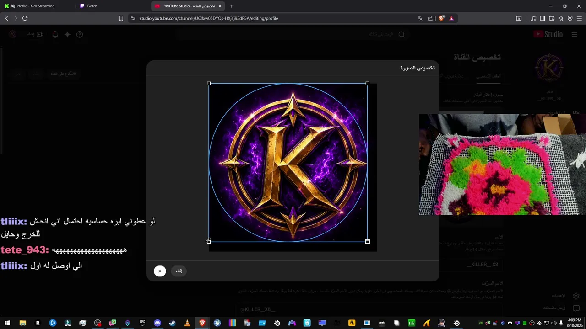Click the bottom-left crop handle
Viewport: 586px width, 329px height.
click(x=209, y=242)
